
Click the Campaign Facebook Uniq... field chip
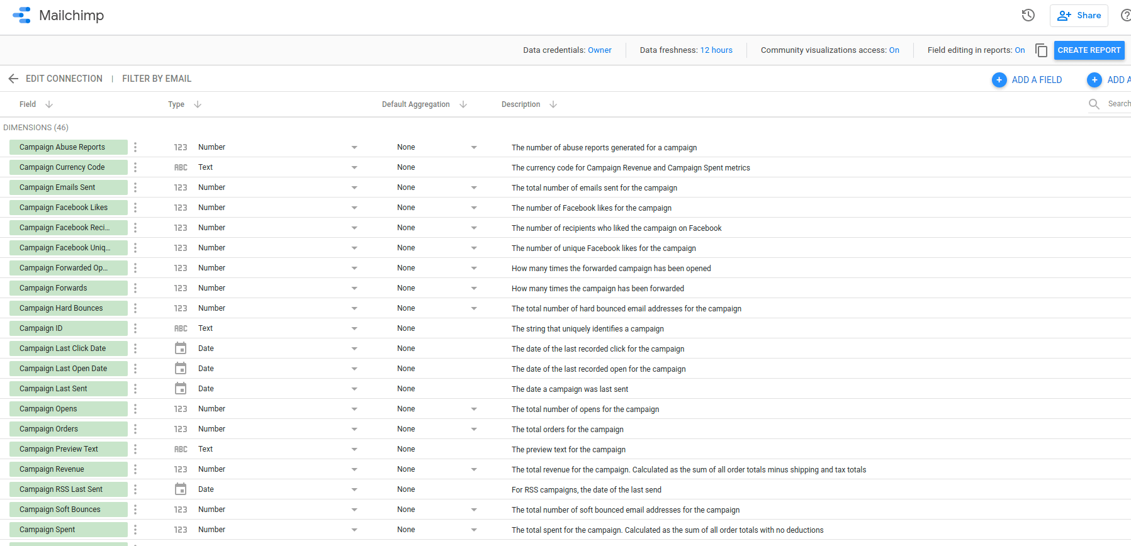point(69,248)
